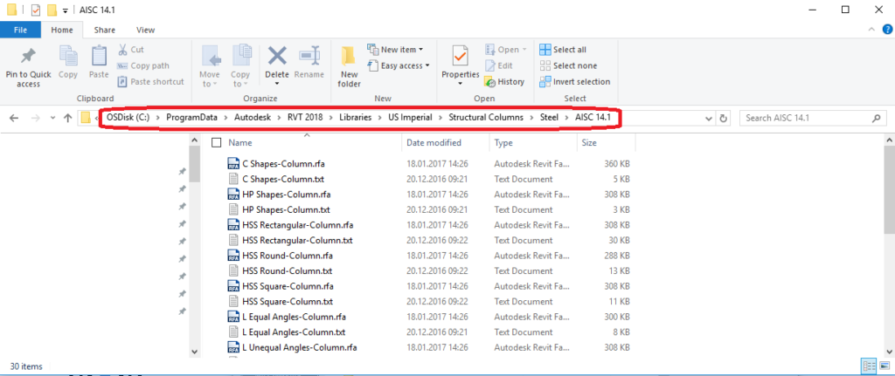Go forward with the Forward arrow
895x376 pixels.
tap(35, 118)
